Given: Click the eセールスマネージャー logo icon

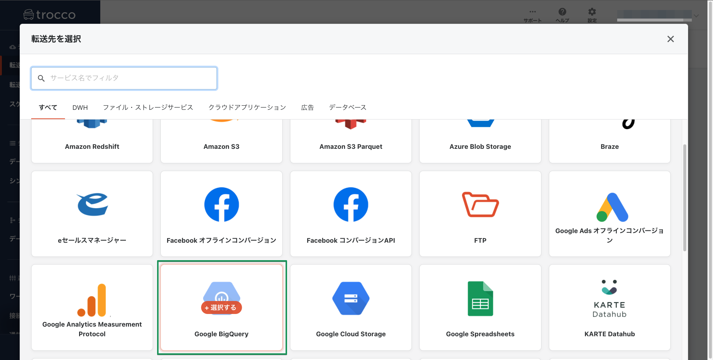Looking at the screenshot, I should click(x=92, y=204).
